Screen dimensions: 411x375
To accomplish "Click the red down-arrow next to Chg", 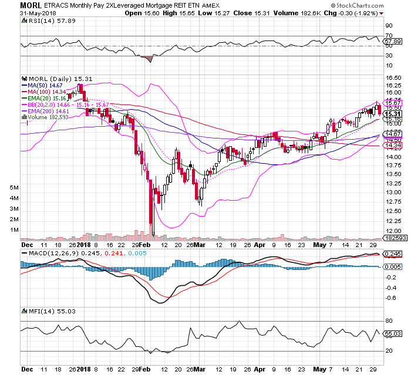I will [382, 13].
